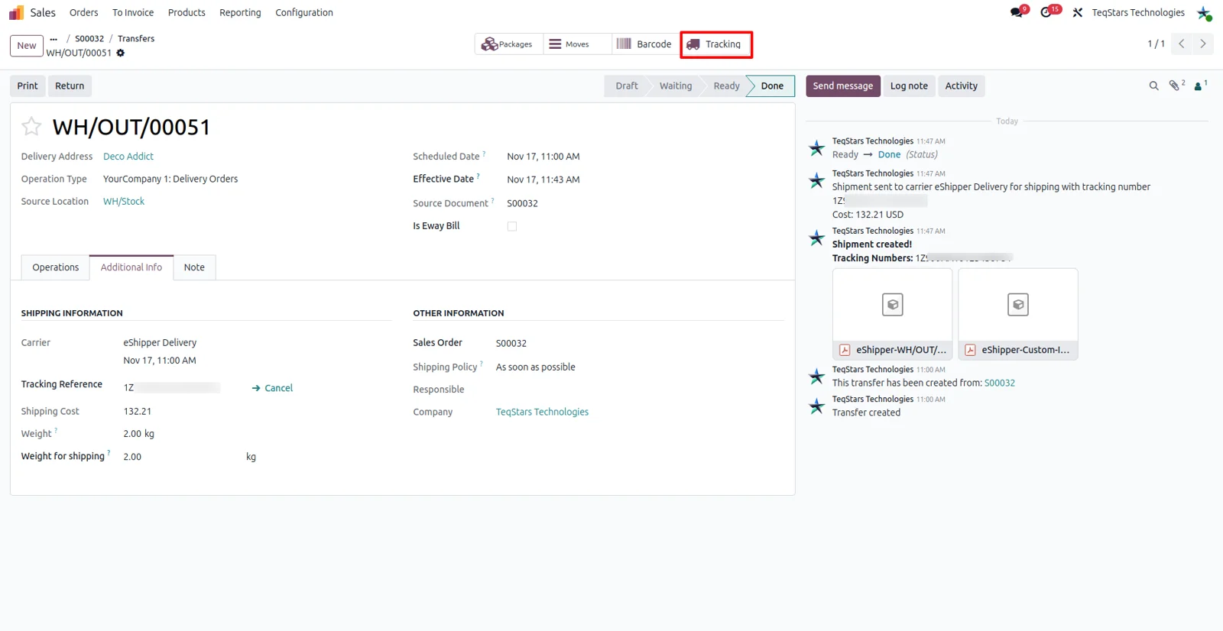Open the user avatar star menu

1204,13
